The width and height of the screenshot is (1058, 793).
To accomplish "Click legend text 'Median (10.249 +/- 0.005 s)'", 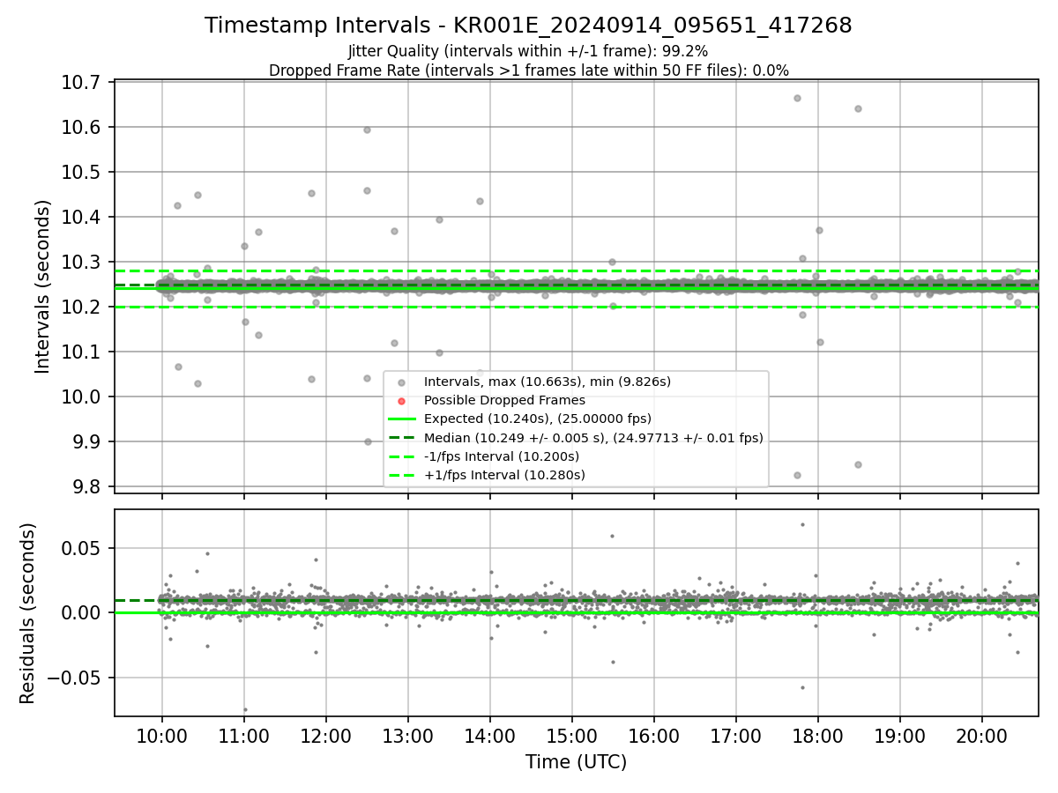I will pyautogui.click(x=512, y=438).
